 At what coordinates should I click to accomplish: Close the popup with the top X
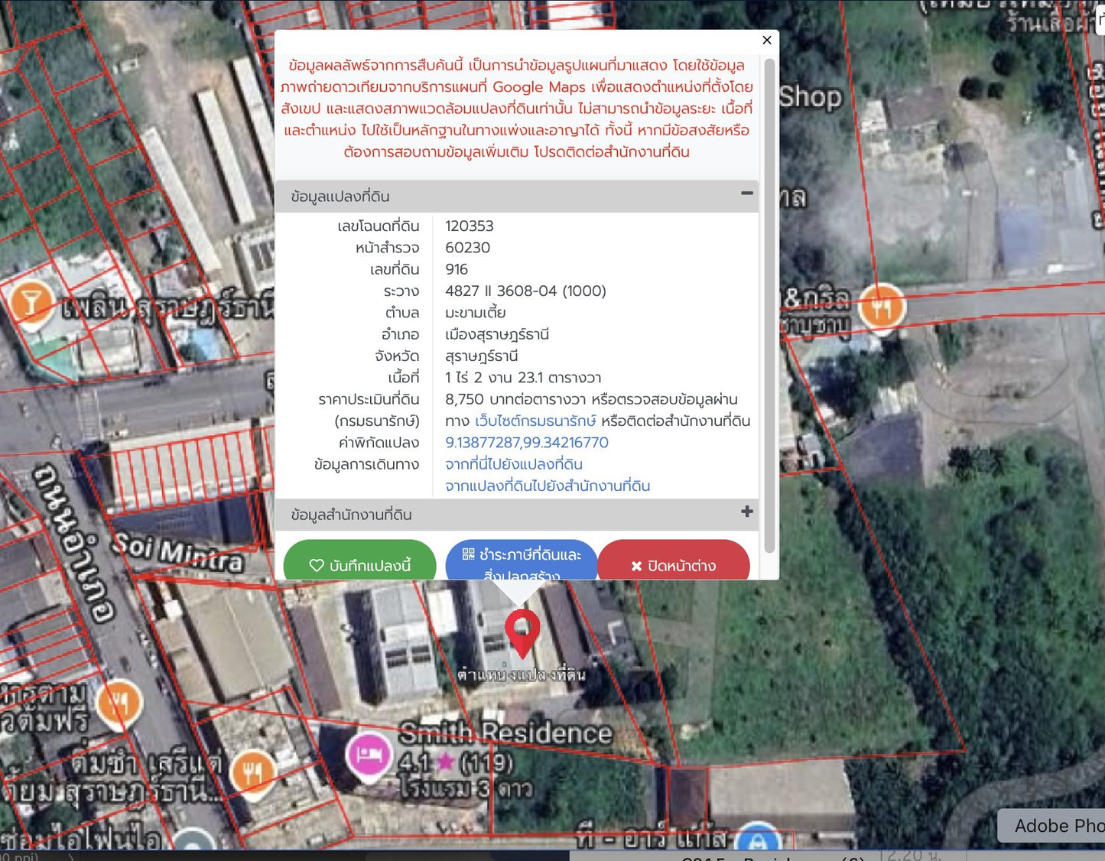pos(766,40)
